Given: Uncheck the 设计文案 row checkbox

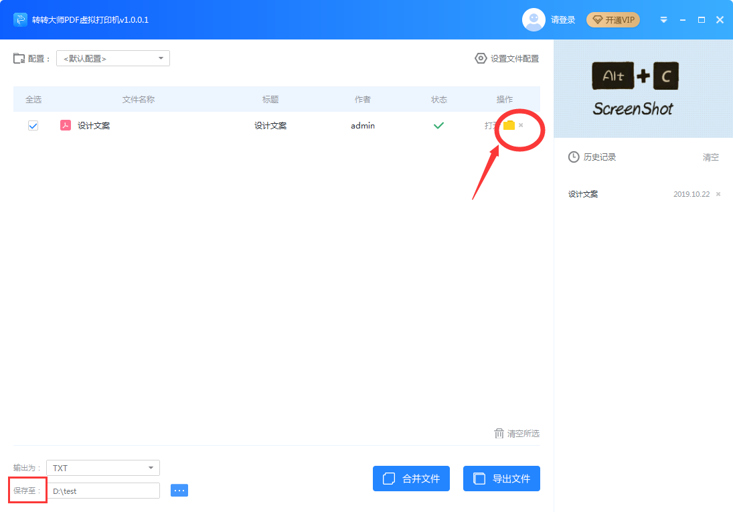Looking at the screenshot, I should point(33,125).
